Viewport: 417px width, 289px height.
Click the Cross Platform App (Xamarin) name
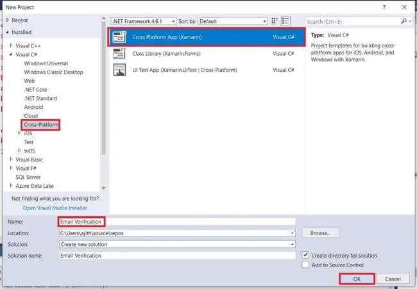[x=167, y=37]
